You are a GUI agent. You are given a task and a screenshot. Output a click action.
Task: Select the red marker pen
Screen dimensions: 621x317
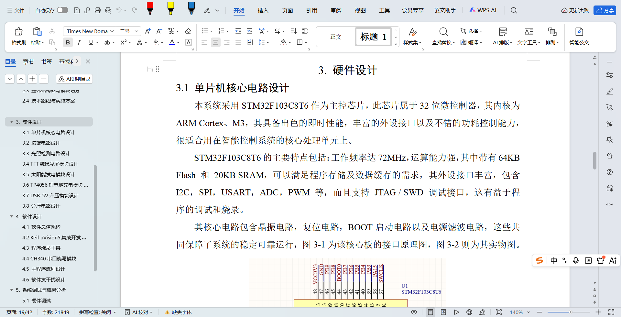click(150, 8)
